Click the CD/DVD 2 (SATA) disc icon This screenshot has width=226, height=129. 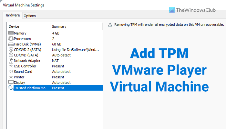[x=11, y=49]
